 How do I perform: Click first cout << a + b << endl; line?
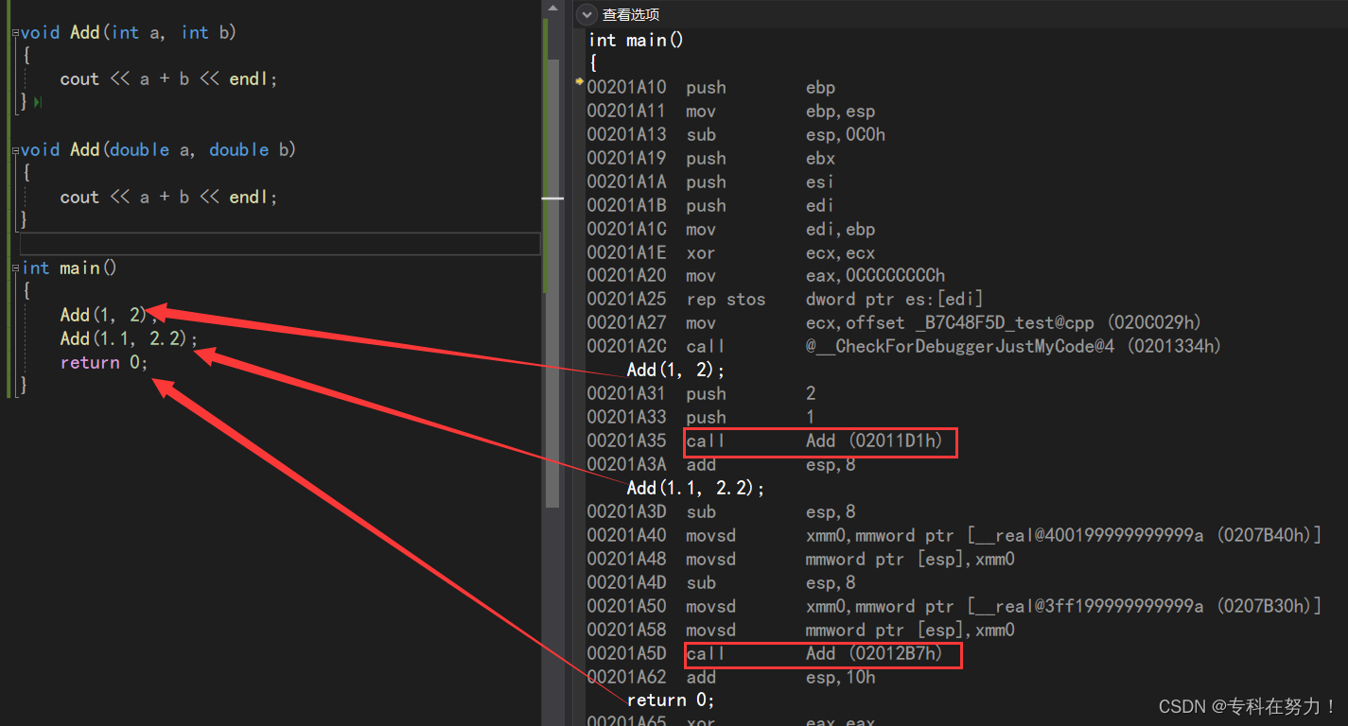tap(168, 79)
